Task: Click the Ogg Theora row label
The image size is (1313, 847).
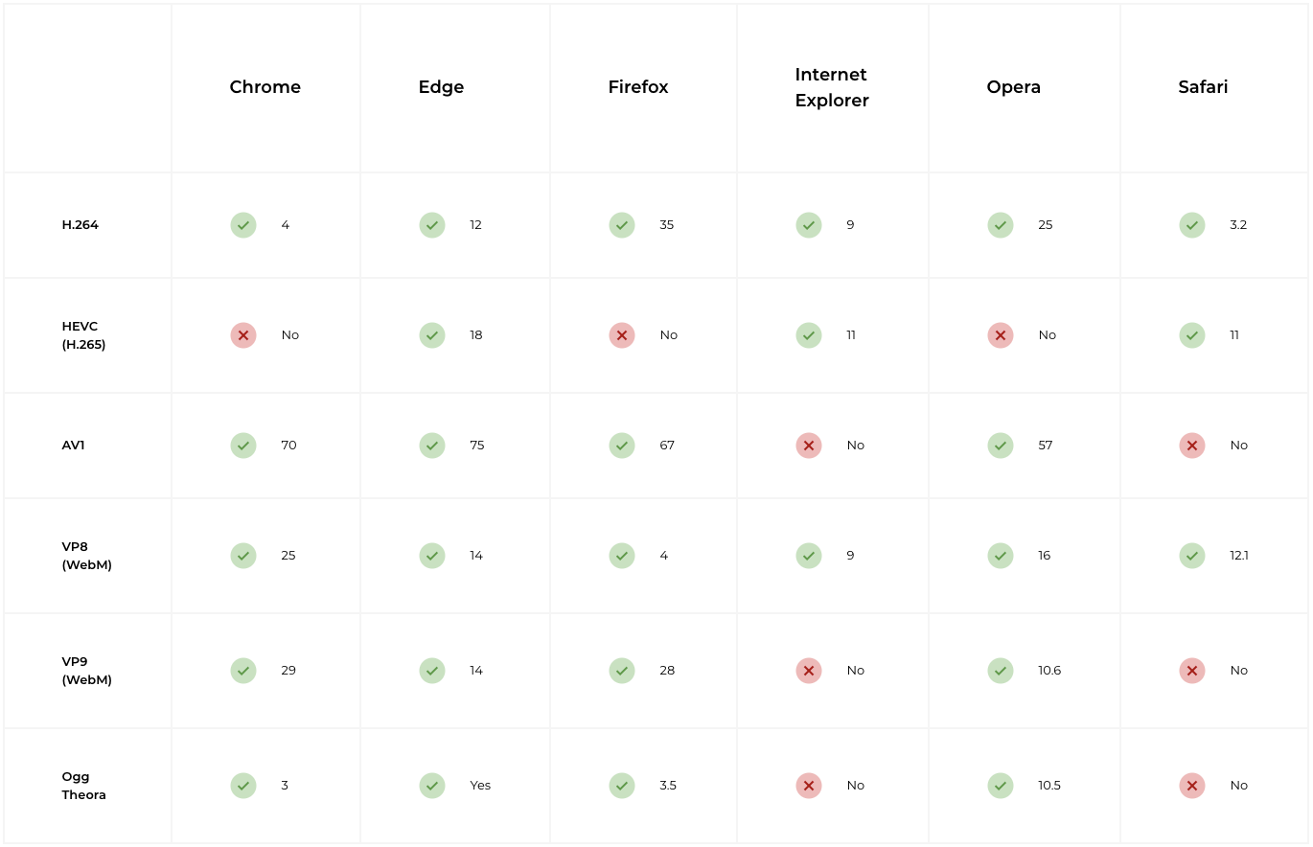Action: pyautogui.click(x=84, y=786)
